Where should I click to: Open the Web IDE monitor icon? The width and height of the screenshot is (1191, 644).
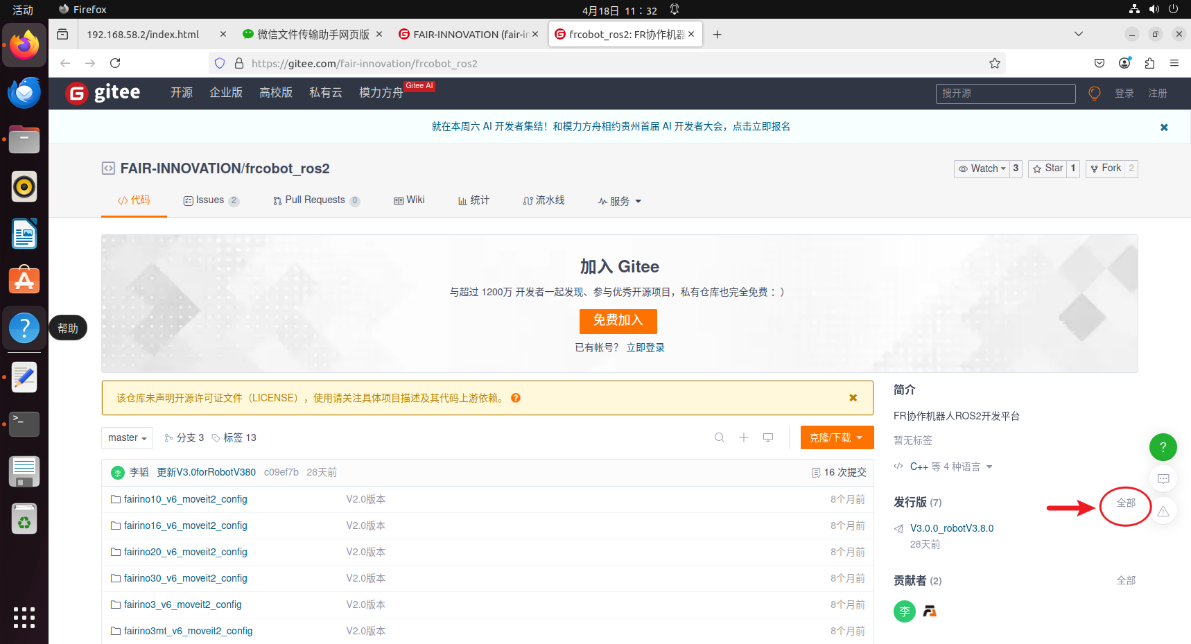point(768,437)
